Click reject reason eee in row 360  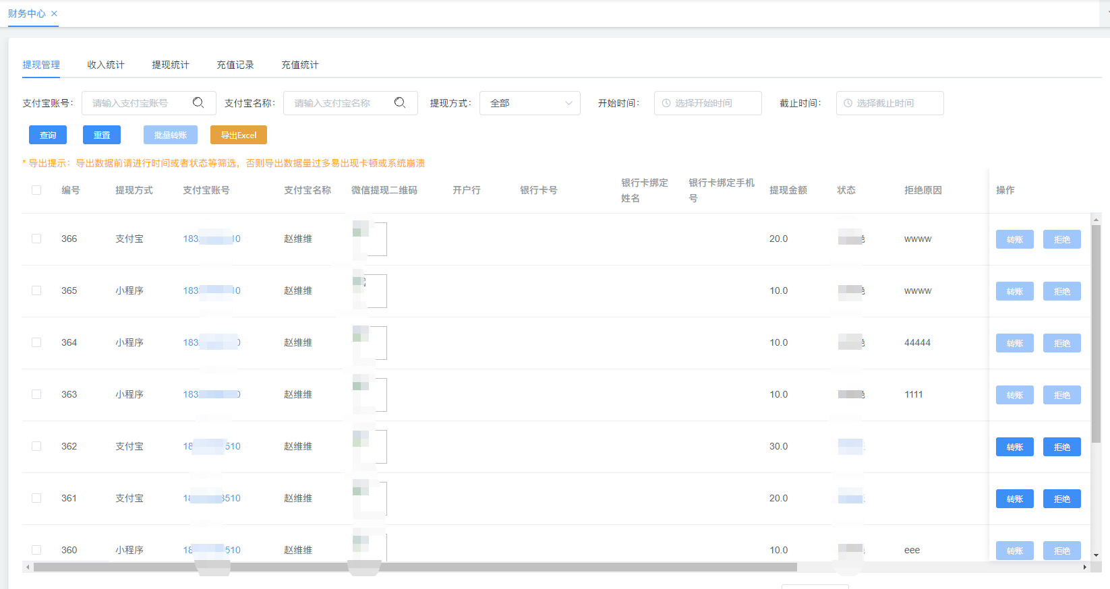click(912, 550)
